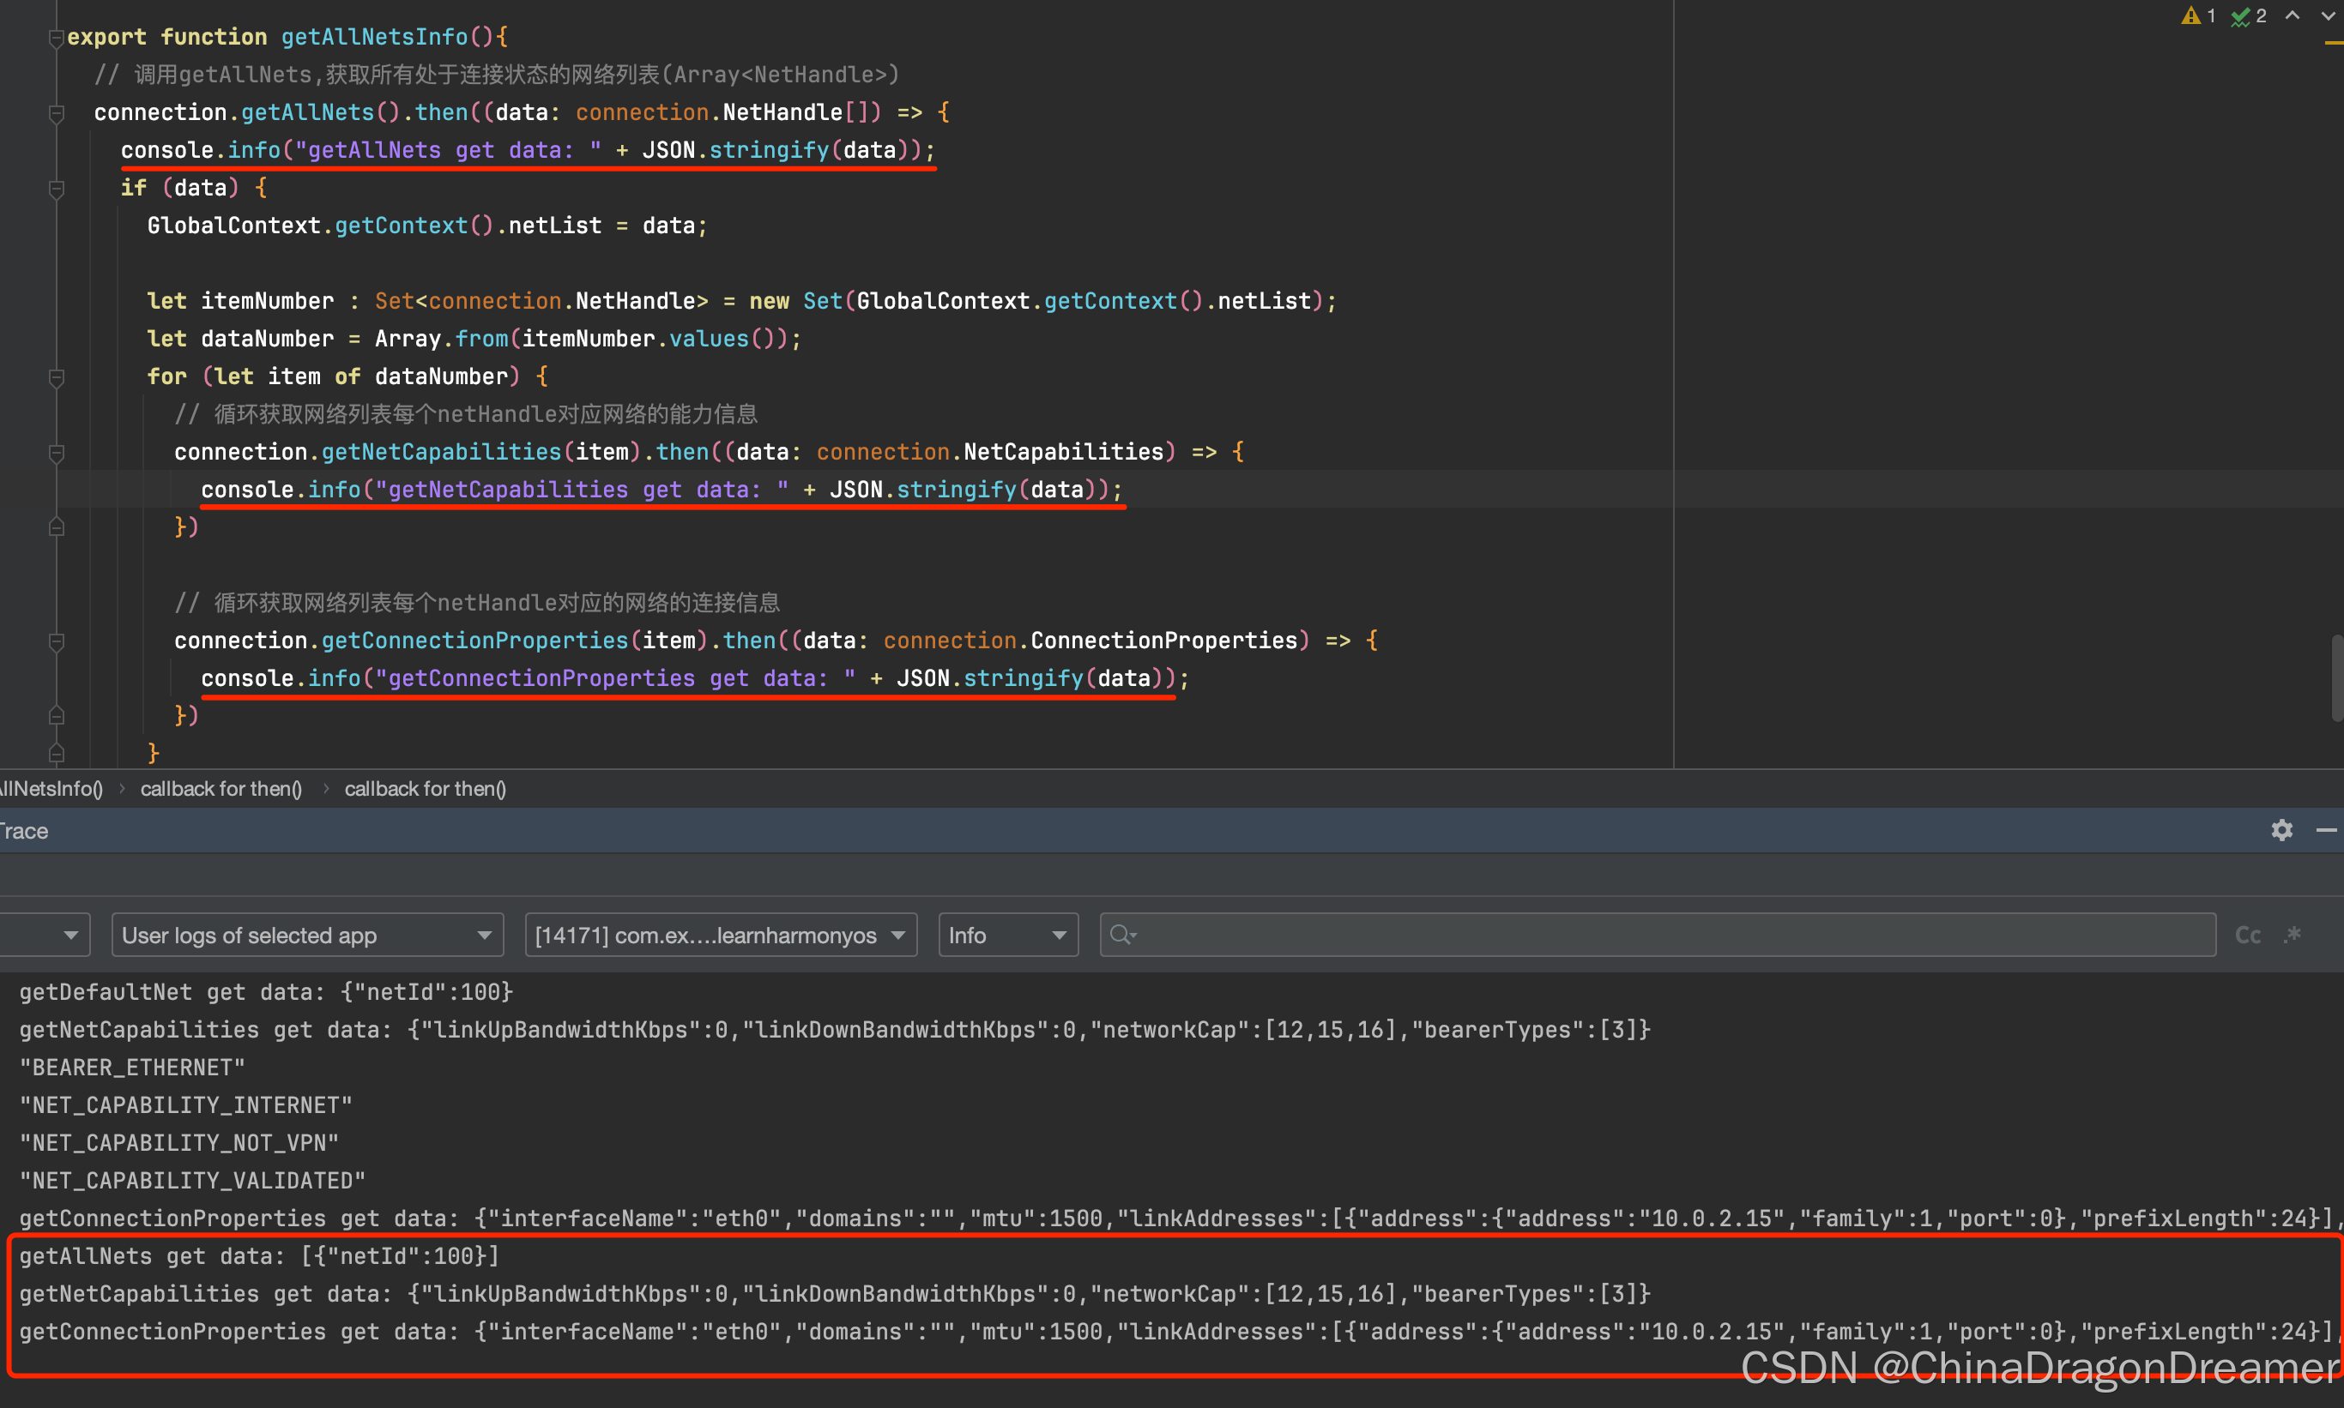Image resolution: width=2344 pixels, height=1408 pixels.
Task: Fold the getAllNetsInfo function gutter marker
Action: click(x=56, y=38)
